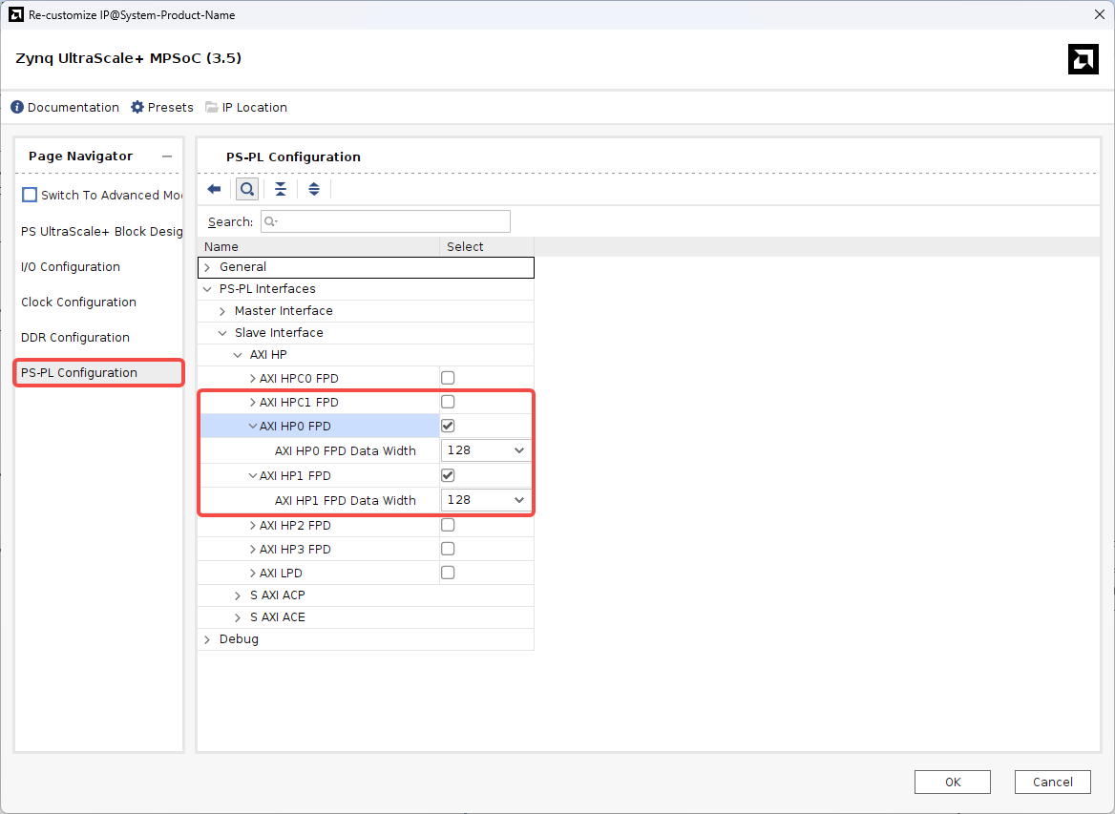The height and width of the screenshot is (814, 1115).
Task: Select AXI HP0 FPD Data Width row label
Action: point(345,450)
